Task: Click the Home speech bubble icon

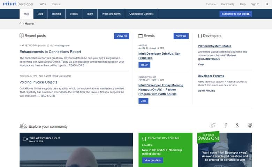Action: [22, 24]
